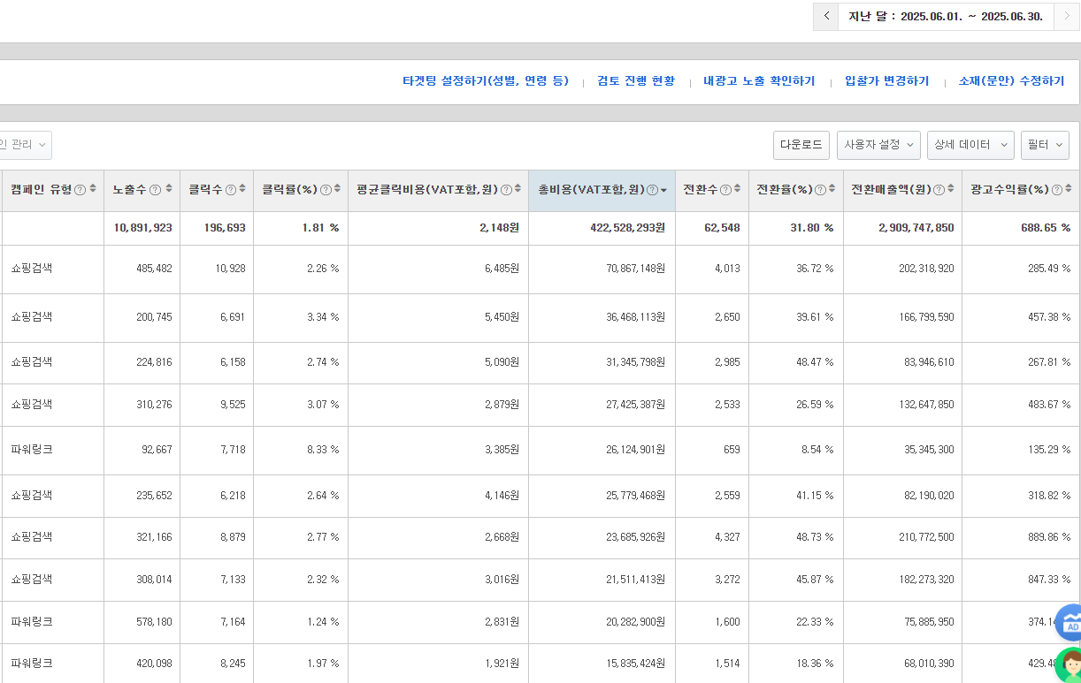Open the 상세 데이터 dropdown
Viewport: 1081px width, 683px height.
click(970, 145)
